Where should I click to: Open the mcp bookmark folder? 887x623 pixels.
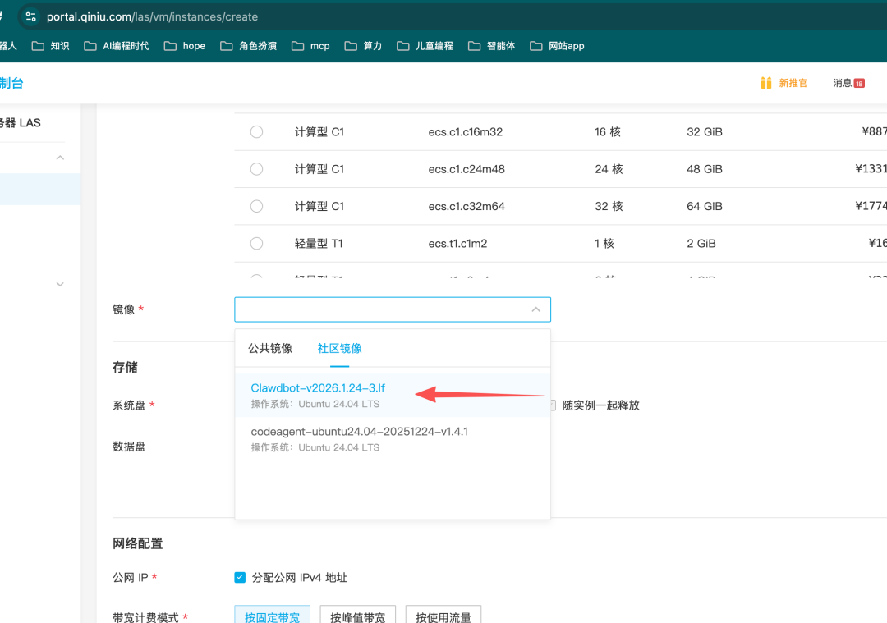310,46
